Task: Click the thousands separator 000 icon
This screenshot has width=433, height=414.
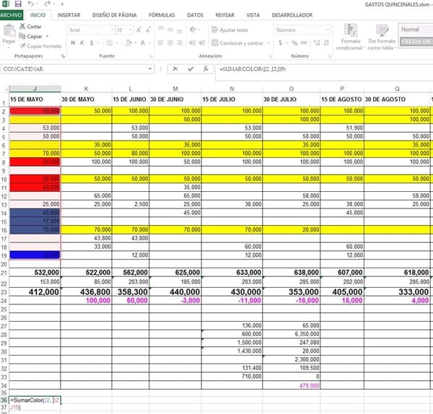Action: point(304,43)
